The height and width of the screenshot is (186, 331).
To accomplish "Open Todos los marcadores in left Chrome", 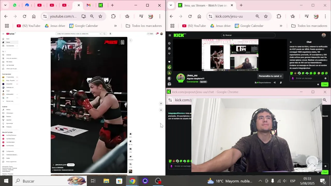I will click(144, 26).
